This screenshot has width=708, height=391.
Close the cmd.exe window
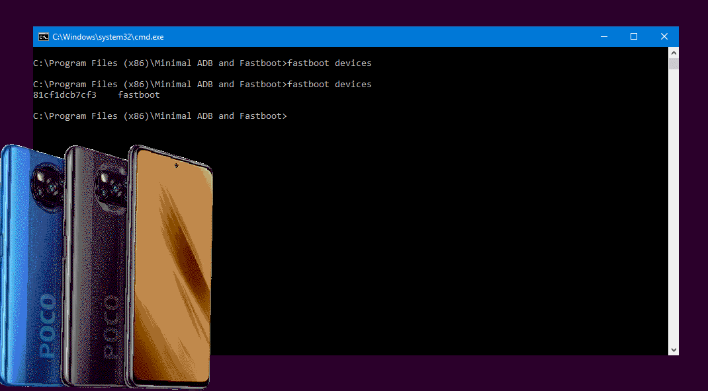(664, 36)
